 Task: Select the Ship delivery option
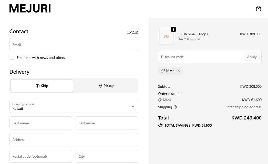tap(42, 86)
